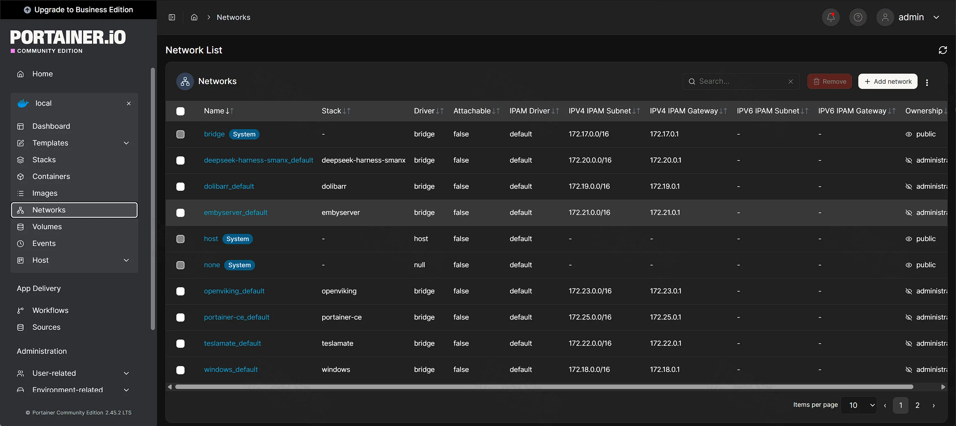Click the Docker whale icon beside local
Image resolution: width=956 pixels, height=426 pixels.
[23, 104]
